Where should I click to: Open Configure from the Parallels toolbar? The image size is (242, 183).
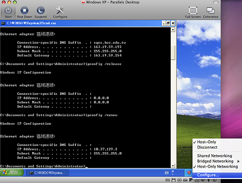pyautogui.click(x=60, y=12)
